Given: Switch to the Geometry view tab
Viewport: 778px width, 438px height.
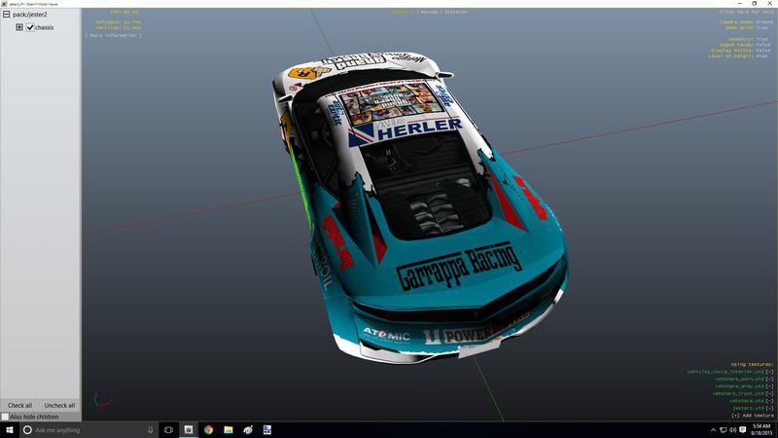Looking at the screenshot, I should (403, 12).
